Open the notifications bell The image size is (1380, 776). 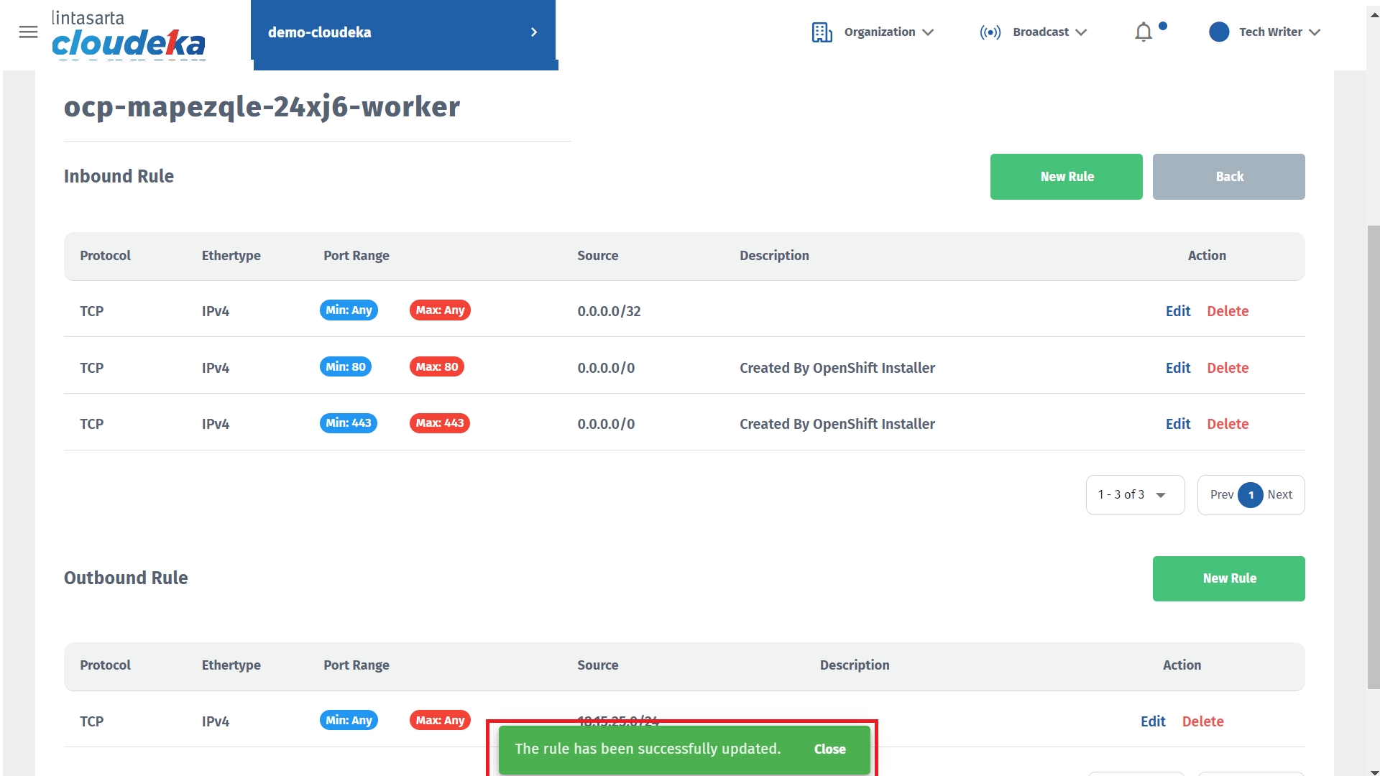pos(1144,32)
